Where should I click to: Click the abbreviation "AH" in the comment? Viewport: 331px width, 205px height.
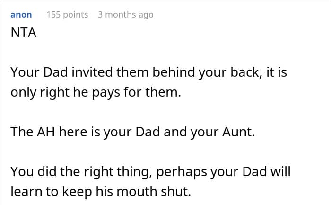coord(46,132)
